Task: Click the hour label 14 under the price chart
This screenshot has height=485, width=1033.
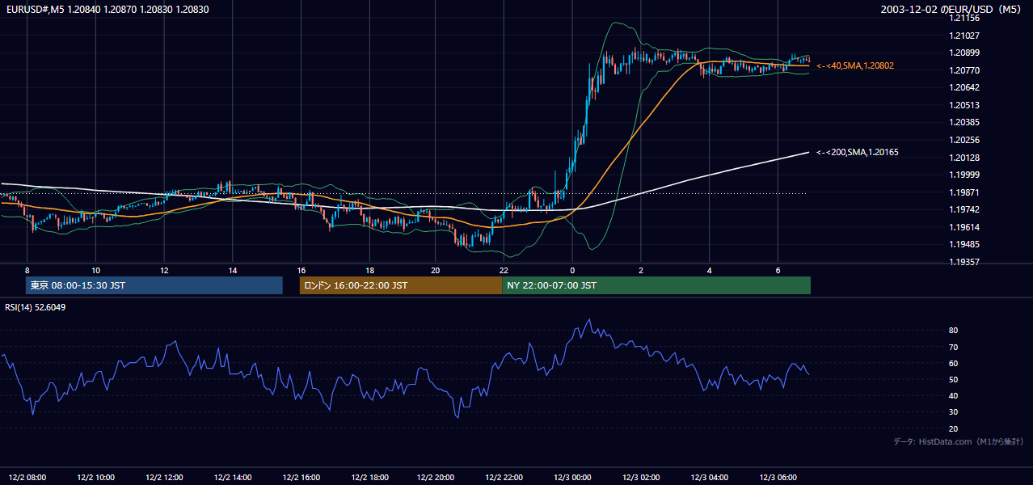Action: tap(233, 270)
